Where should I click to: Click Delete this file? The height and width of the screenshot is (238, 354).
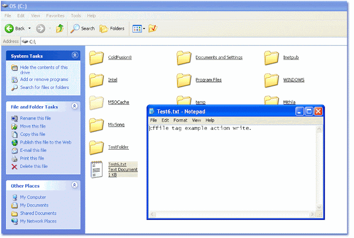(x=34, y=167)
